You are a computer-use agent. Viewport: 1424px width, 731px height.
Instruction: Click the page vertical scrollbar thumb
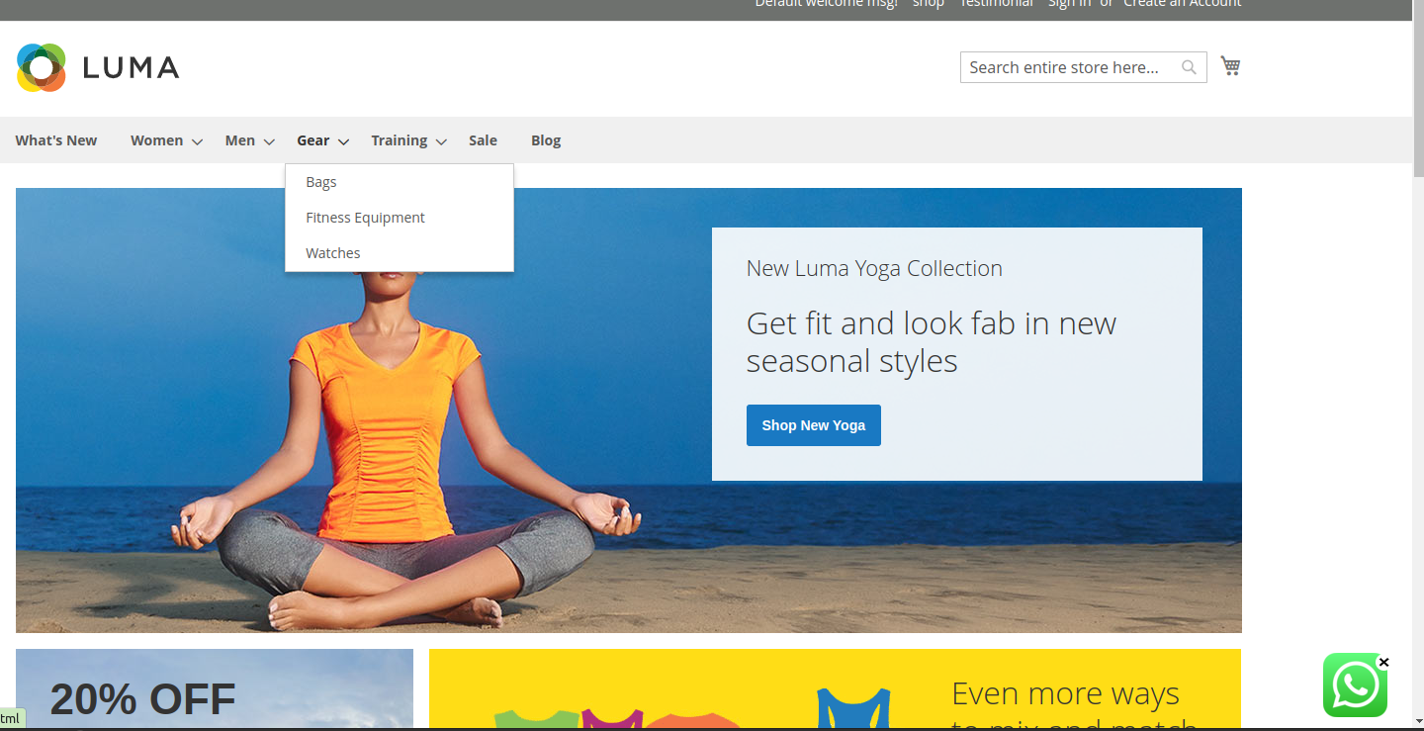[x=1418, y=89]
